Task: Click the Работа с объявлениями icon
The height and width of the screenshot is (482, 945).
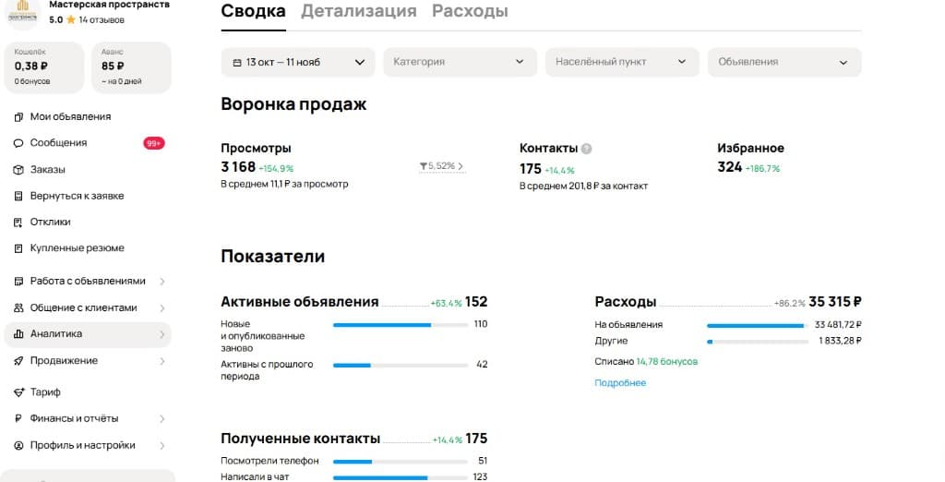Action: [x=18, y=281]
